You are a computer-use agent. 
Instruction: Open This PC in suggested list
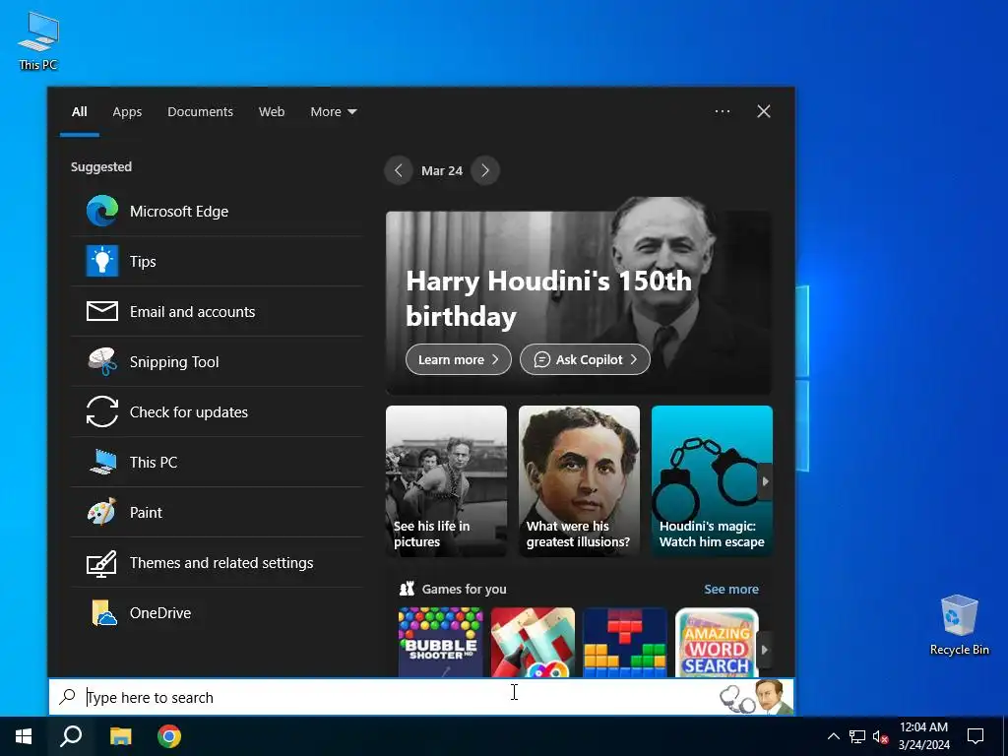coord(217,463)
